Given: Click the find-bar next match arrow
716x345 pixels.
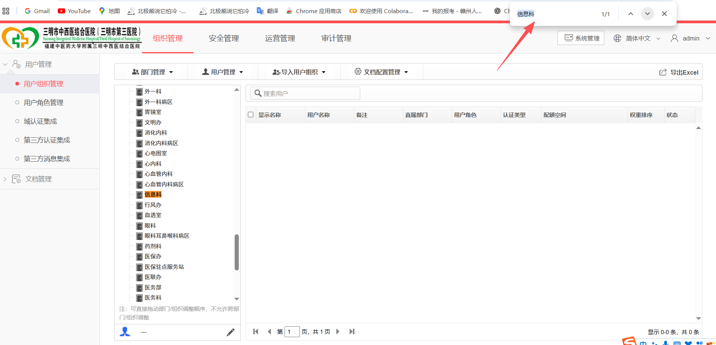Looking at the screenshot, I should (647, 14).
